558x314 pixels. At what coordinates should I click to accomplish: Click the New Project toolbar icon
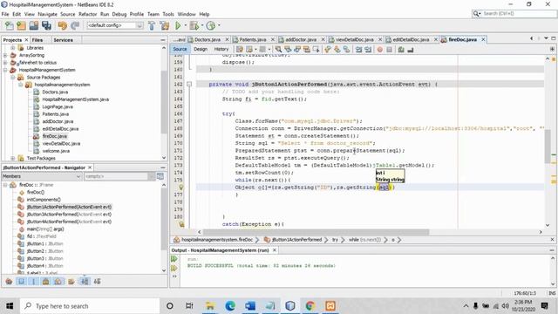(21, 25)
